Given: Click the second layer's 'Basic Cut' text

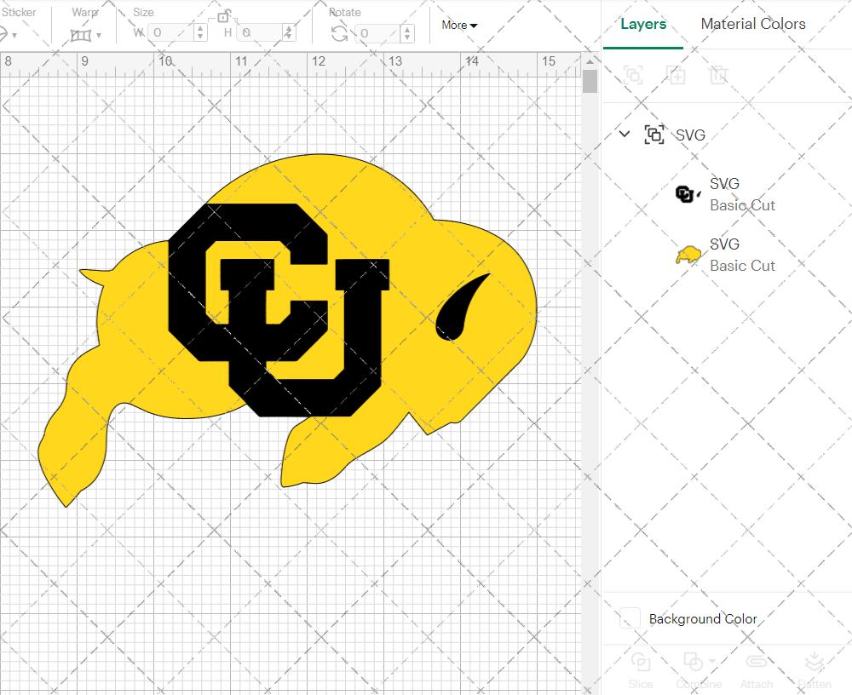Looking at the screenshot, I should coord(742,266).
